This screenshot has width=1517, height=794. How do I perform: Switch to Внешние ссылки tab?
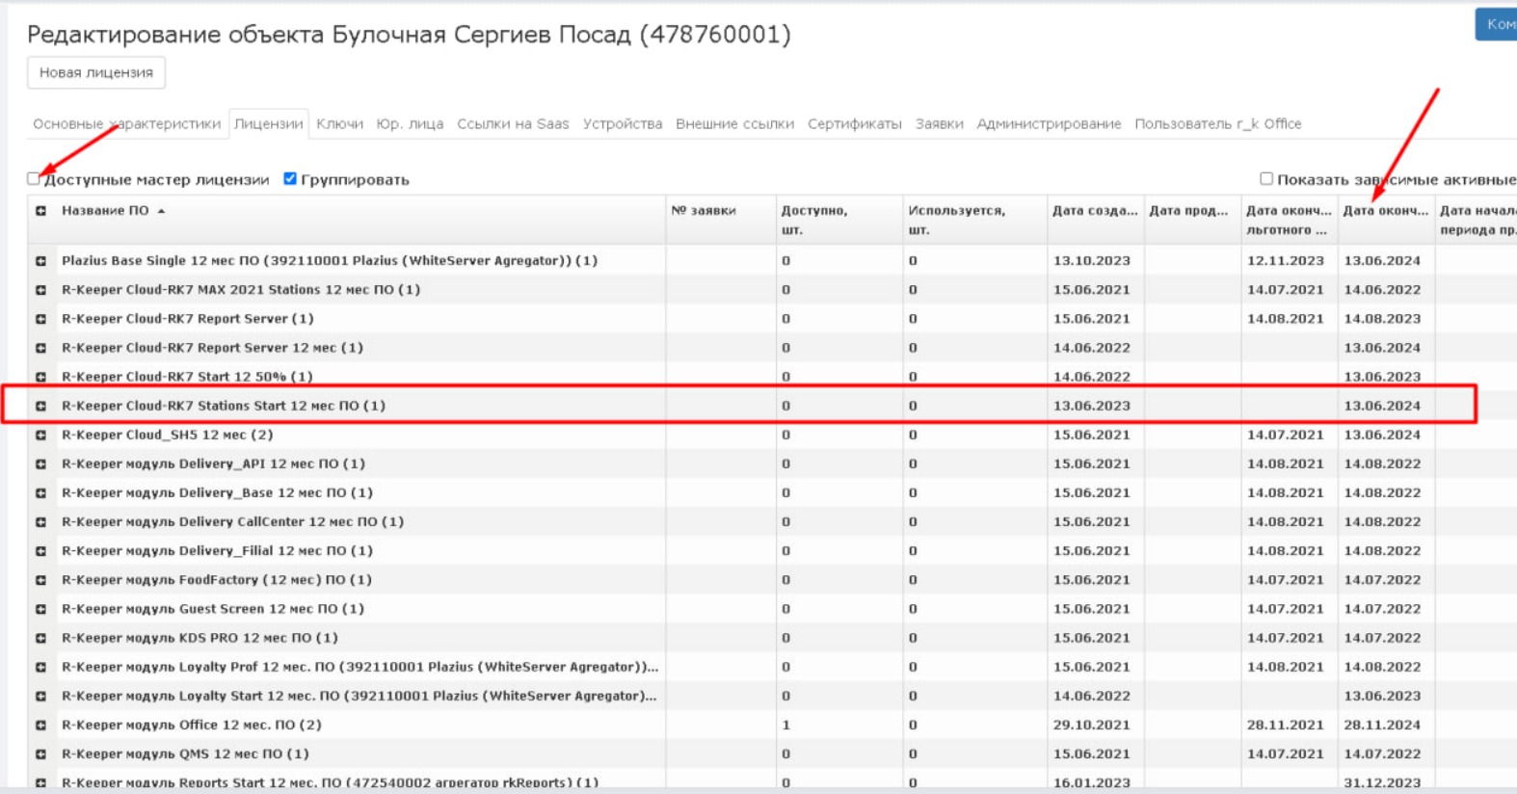tap(734, 123)
